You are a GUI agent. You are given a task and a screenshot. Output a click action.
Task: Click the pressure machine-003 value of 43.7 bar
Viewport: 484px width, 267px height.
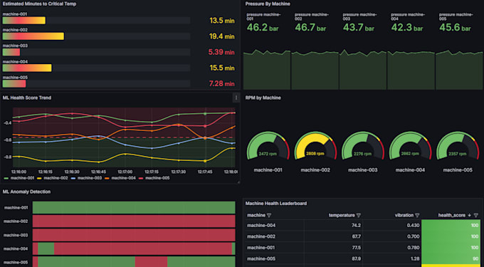[359, 28]
